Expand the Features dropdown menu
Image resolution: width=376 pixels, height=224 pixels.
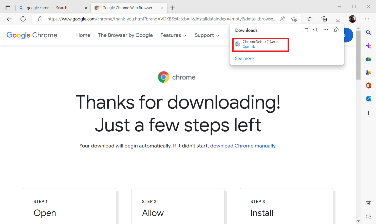173,35
